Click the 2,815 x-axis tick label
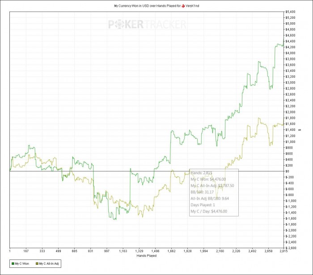This screenshot has height=275, width=313. [283, 251]
